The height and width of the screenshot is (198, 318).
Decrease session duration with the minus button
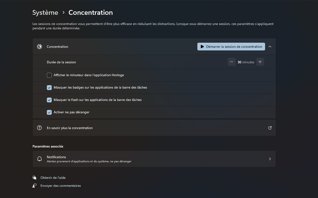pyautogui.click(x=232, y=62)
